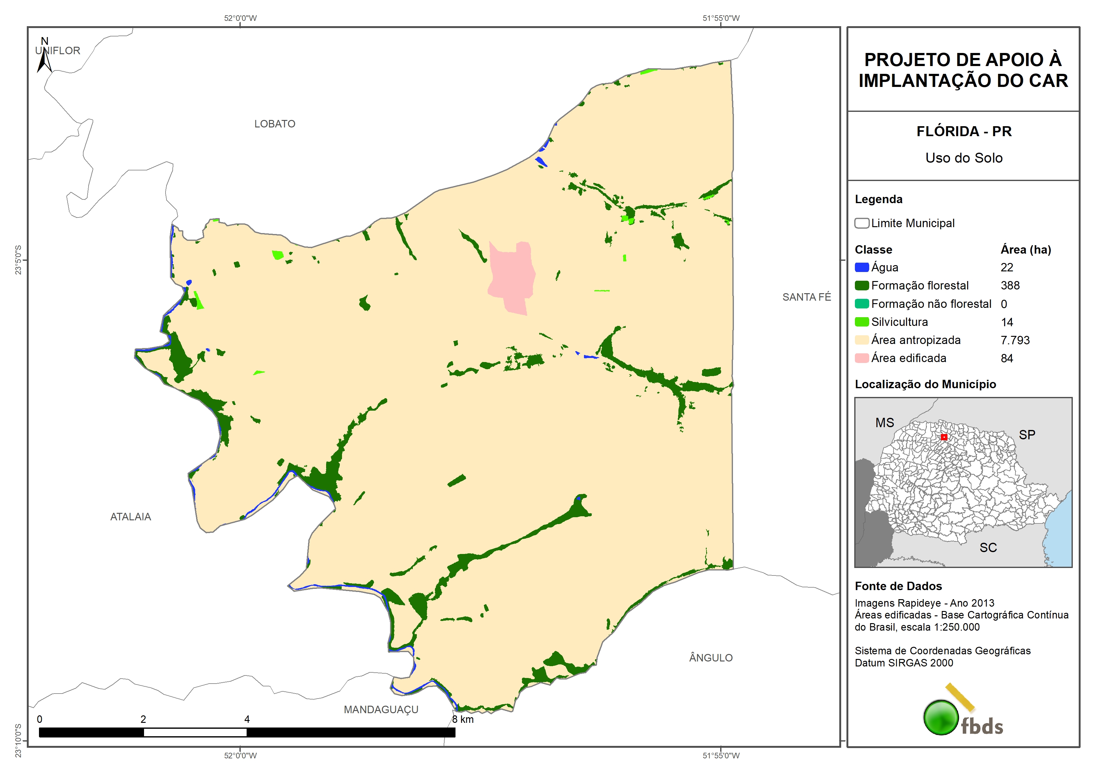Image resolution: width=1094 pixels, height=773 pixels.
Task: Click the ÂNGULO municipality label
Action: tap(711, 658)
